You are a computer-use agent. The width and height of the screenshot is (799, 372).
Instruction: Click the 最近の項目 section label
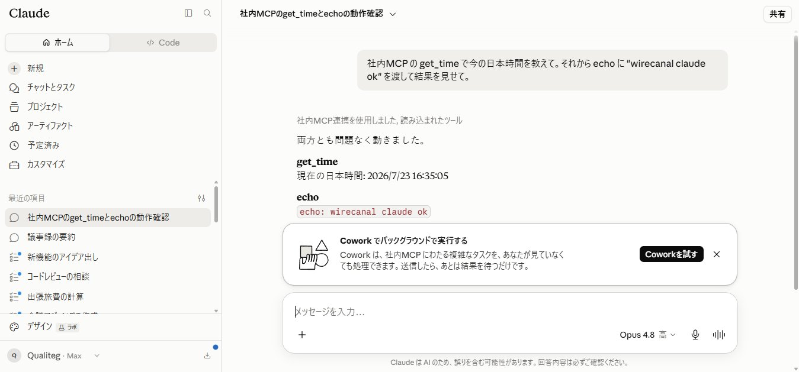[x=27, y=198]
